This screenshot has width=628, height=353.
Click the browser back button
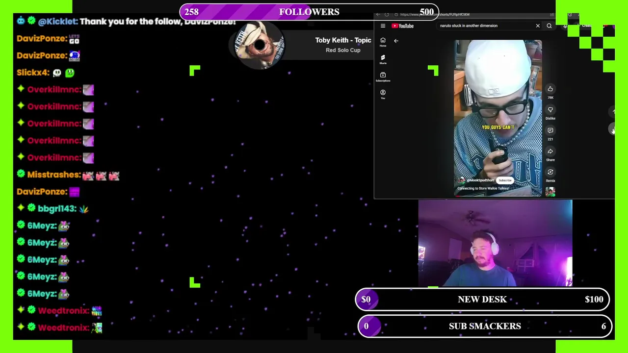378,15
